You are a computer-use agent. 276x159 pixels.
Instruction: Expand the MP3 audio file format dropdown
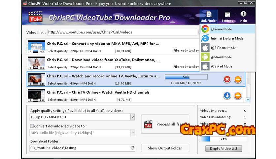pyautogui.click(x=132, y=133)
